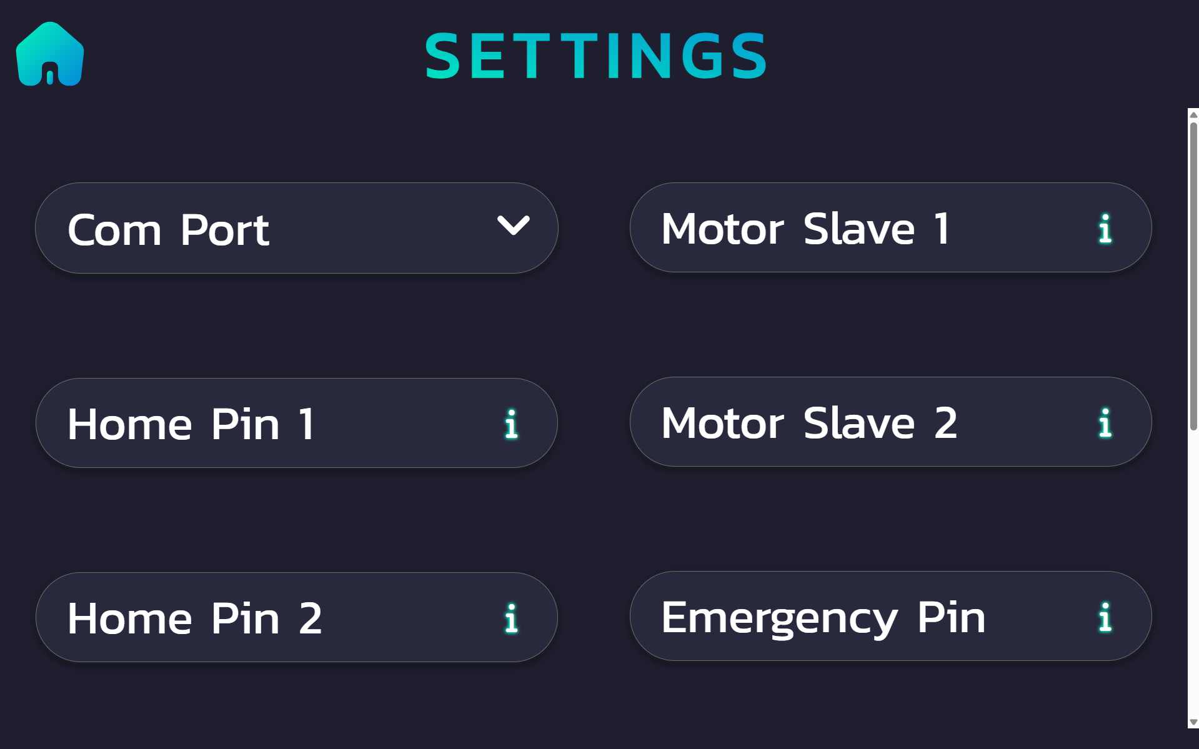This screenshot has height=749, width=1199.
Task: Show info for Motor Slave 1
Action: tap(1105, 229)
